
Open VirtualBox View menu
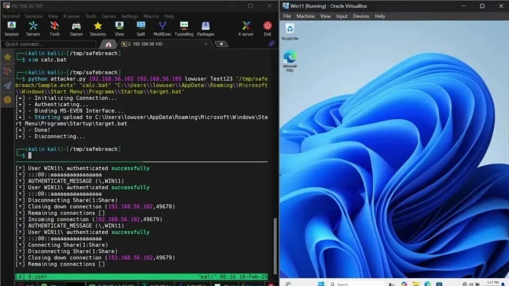pos(325,16)
